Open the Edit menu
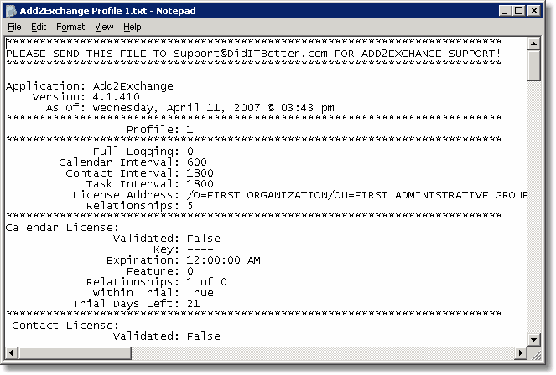Viewport: 556px width, 375px height. tap(39, 28)
